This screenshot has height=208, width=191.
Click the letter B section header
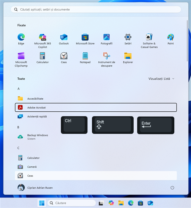pos(18,127)
